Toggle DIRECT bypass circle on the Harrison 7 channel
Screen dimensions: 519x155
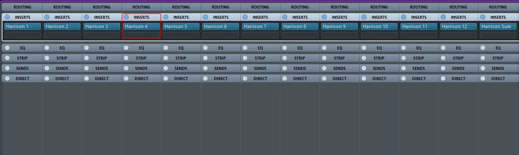click(x=245, y=78)
